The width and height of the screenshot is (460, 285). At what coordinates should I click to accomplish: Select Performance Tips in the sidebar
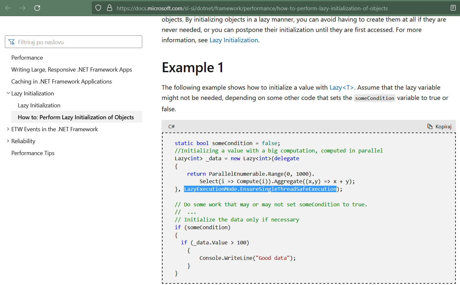[33, 153]
